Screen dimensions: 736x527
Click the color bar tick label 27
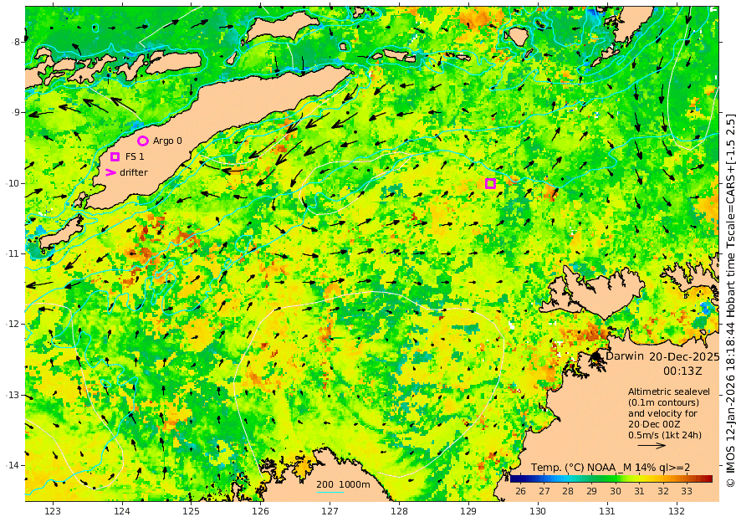[544, 491]
